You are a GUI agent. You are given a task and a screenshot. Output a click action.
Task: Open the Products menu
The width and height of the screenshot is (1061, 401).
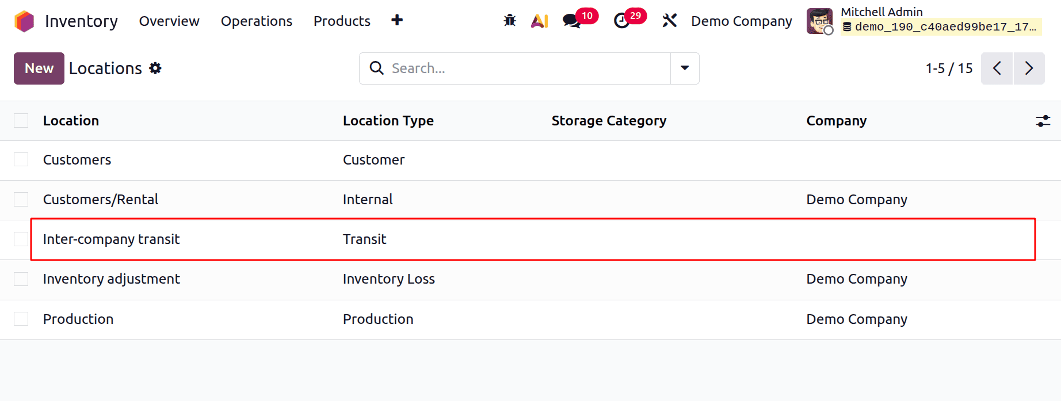tap(342, 21)
